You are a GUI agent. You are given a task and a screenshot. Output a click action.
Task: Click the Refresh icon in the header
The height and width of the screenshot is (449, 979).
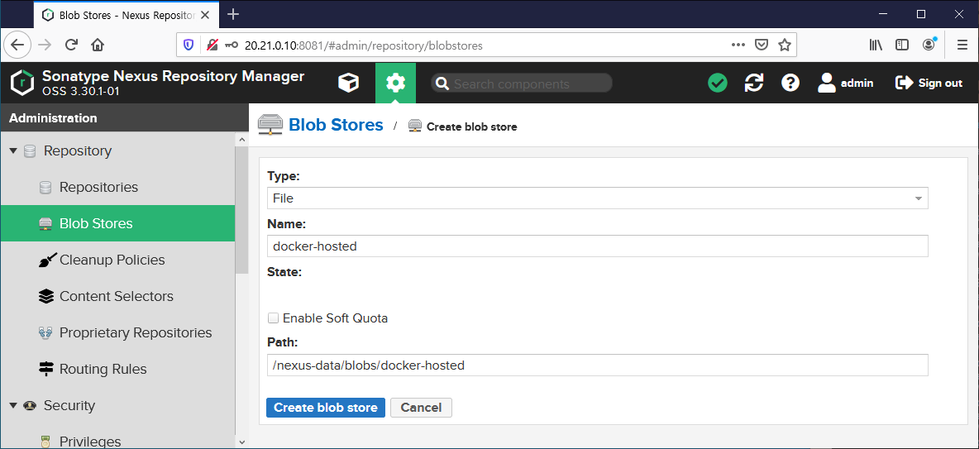pyautogui.click(x=754, y=83)
